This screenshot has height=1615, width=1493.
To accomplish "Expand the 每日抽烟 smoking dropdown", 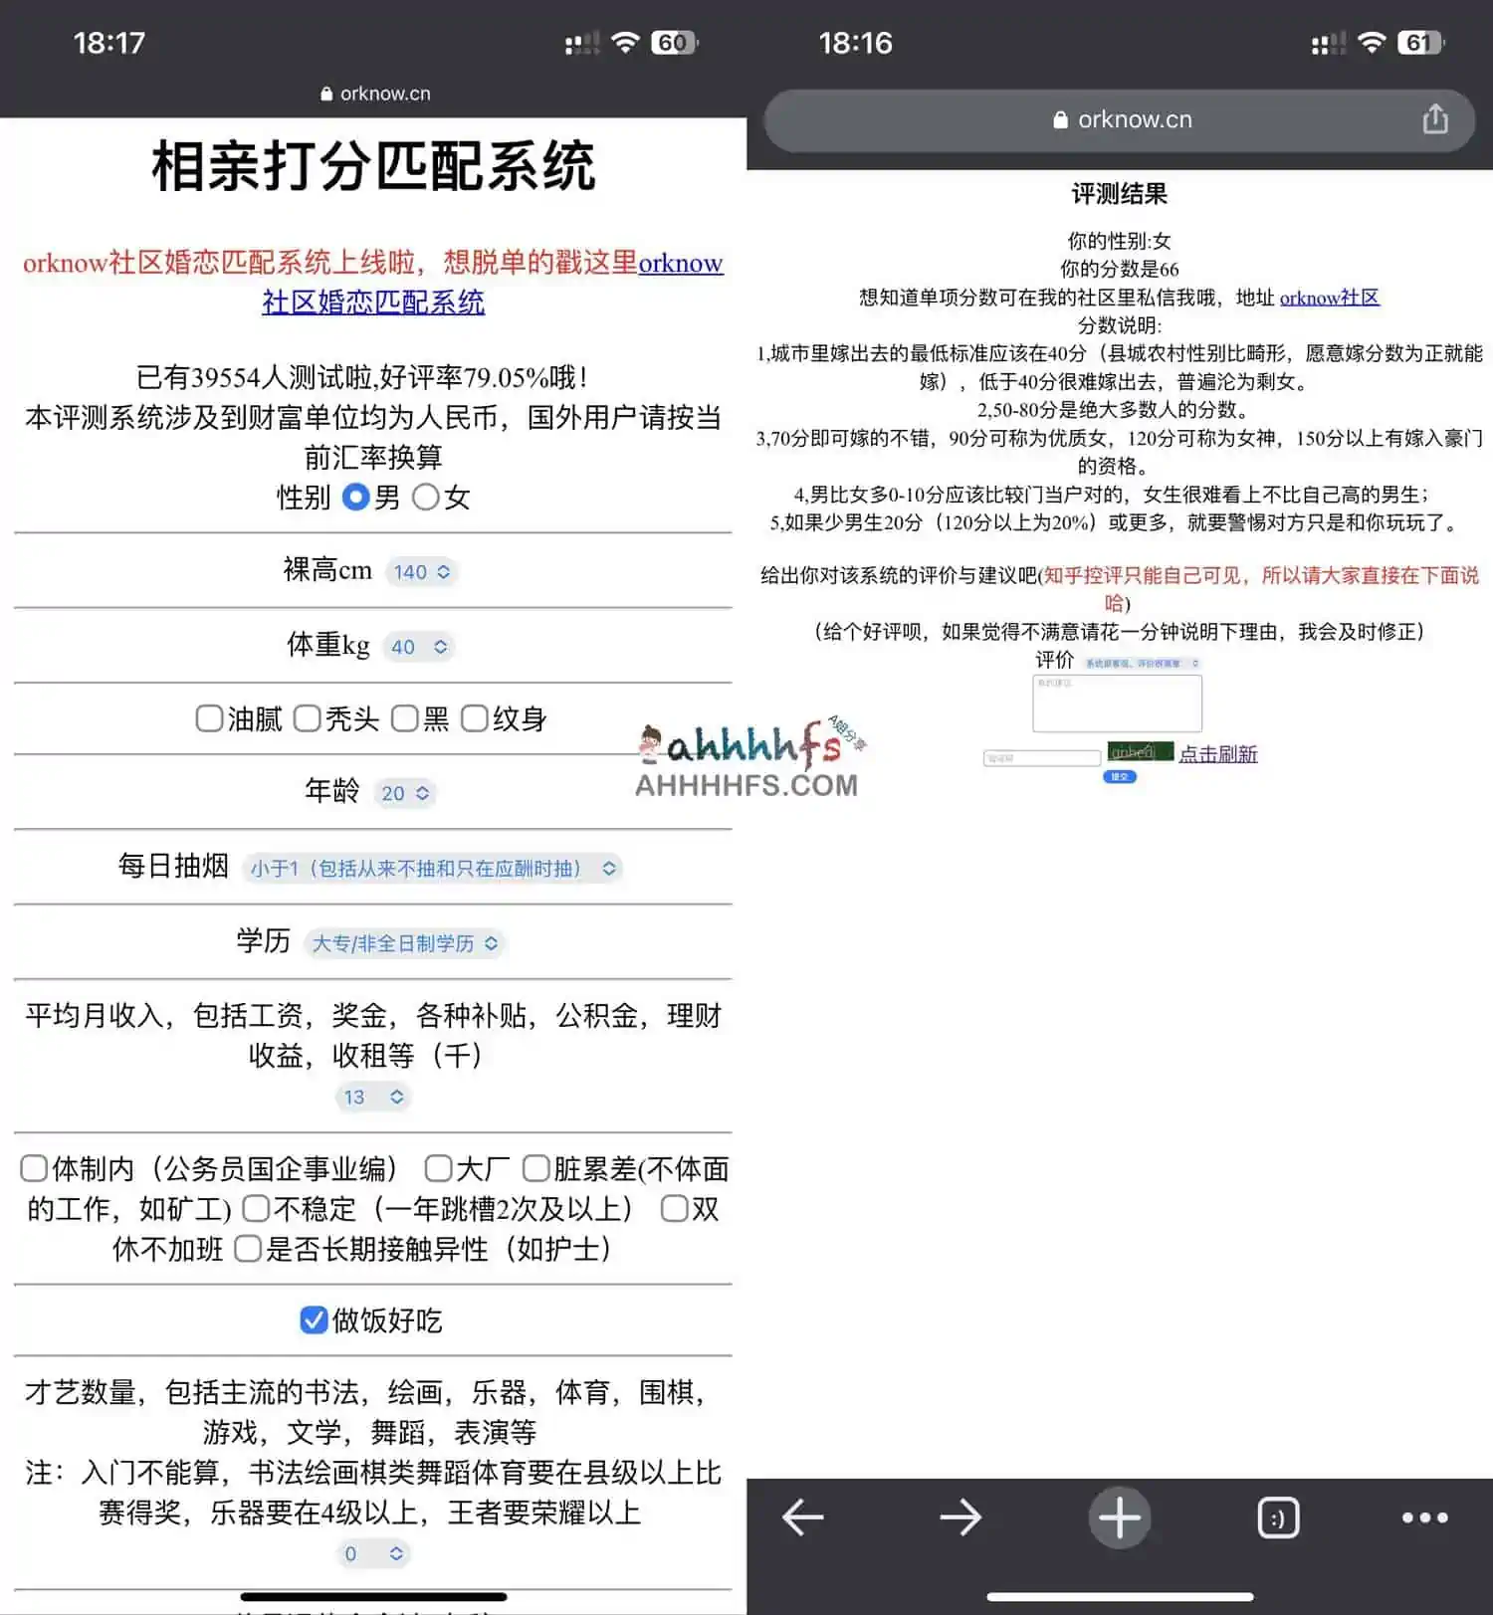I will coord(432,869).
